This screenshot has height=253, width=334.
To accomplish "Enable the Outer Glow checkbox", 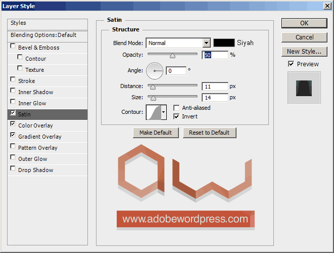I will coord(13,157).
